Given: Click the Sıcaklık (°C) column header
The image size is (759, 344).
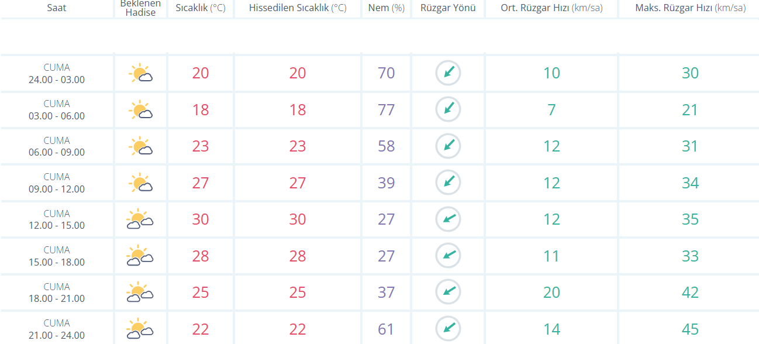Looking at the screenshot, I should point(201,8).
